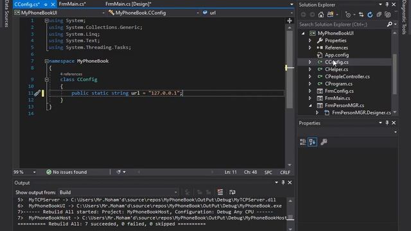Open Switch Views icon in Solution Explorer
Image resolution: width=411 pixels, height=231 pixels.
tap(330, 15)
